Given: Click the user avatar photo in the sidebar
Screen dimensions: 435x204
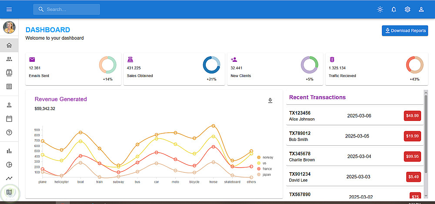Looking at the screenshot, I should point(9,27).
